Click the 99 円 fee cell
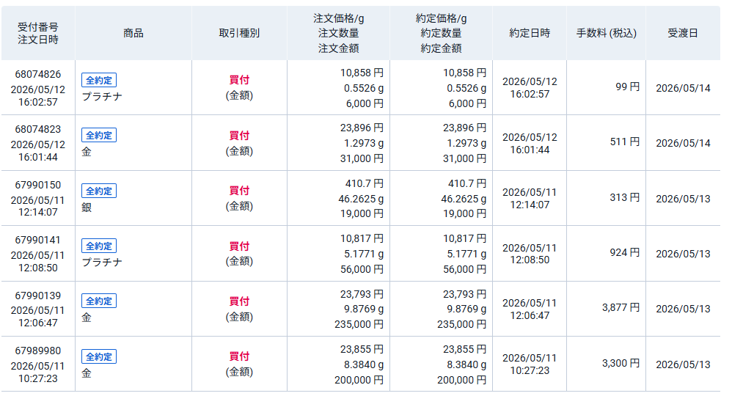 click(627, 87)
